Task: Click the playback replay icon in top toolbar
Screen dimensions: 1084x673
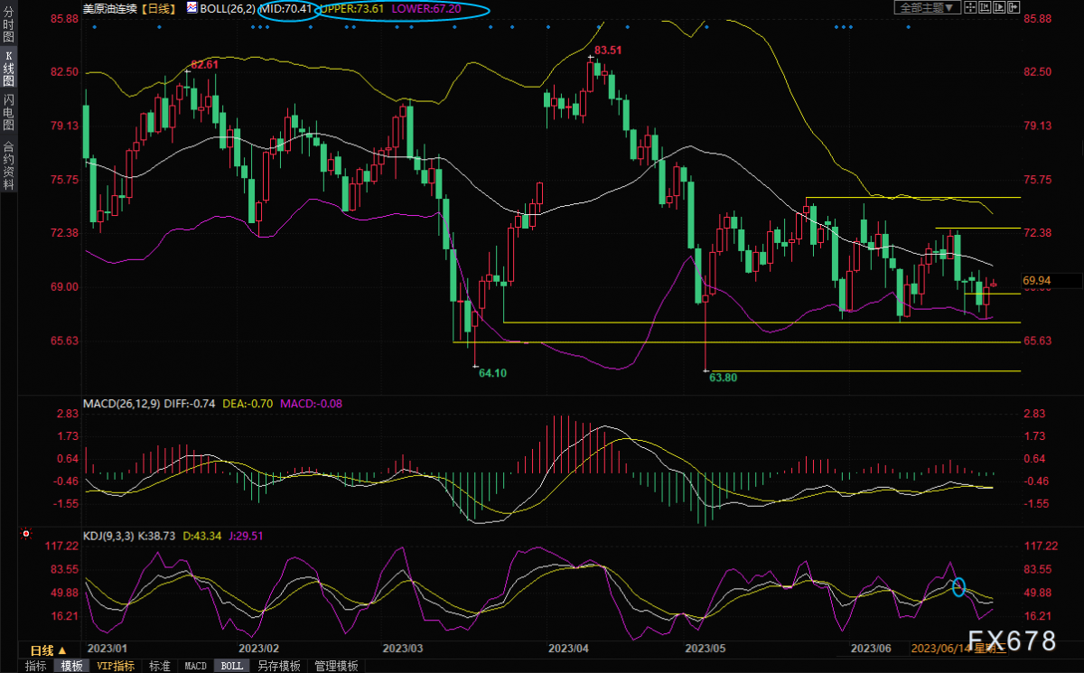Action: (999, 7)
